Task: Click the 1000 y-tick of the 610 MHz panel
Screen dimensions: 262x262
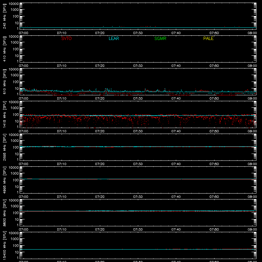Action: pyautogui.click(x=15, y=75)
